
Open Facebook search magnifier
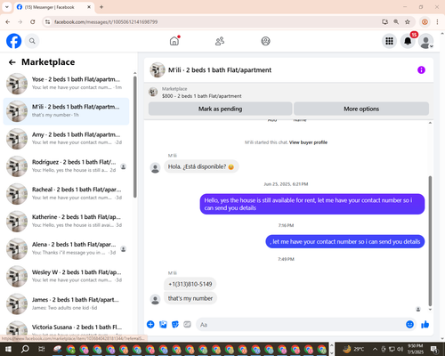click(32, 41)
